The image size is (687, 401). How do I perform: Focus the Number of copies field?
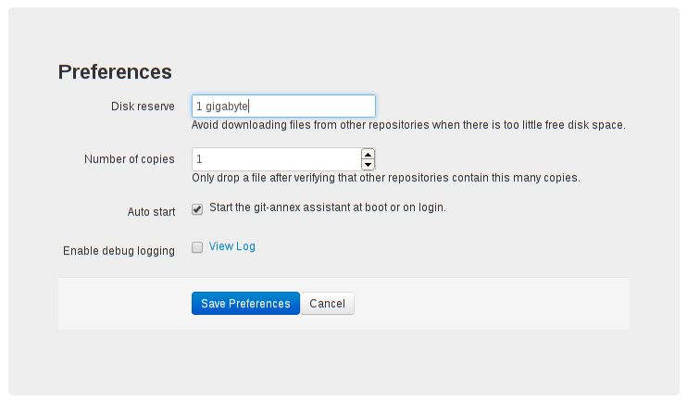[x=277, y=159]
